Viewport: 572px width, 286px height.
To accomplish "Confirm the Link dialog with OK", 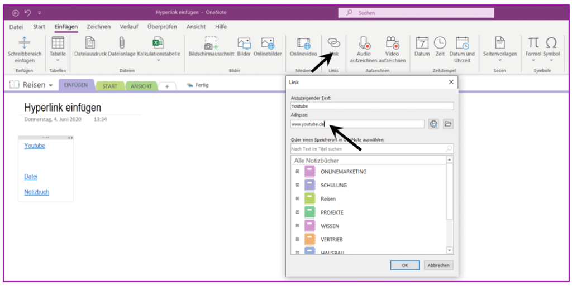I will click(405, 265).
